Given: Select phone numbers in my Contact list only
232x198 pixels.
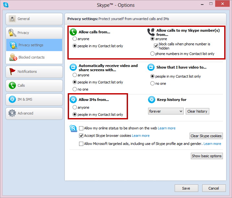Looking at the screenshot, I should click(x=152, y=53).
